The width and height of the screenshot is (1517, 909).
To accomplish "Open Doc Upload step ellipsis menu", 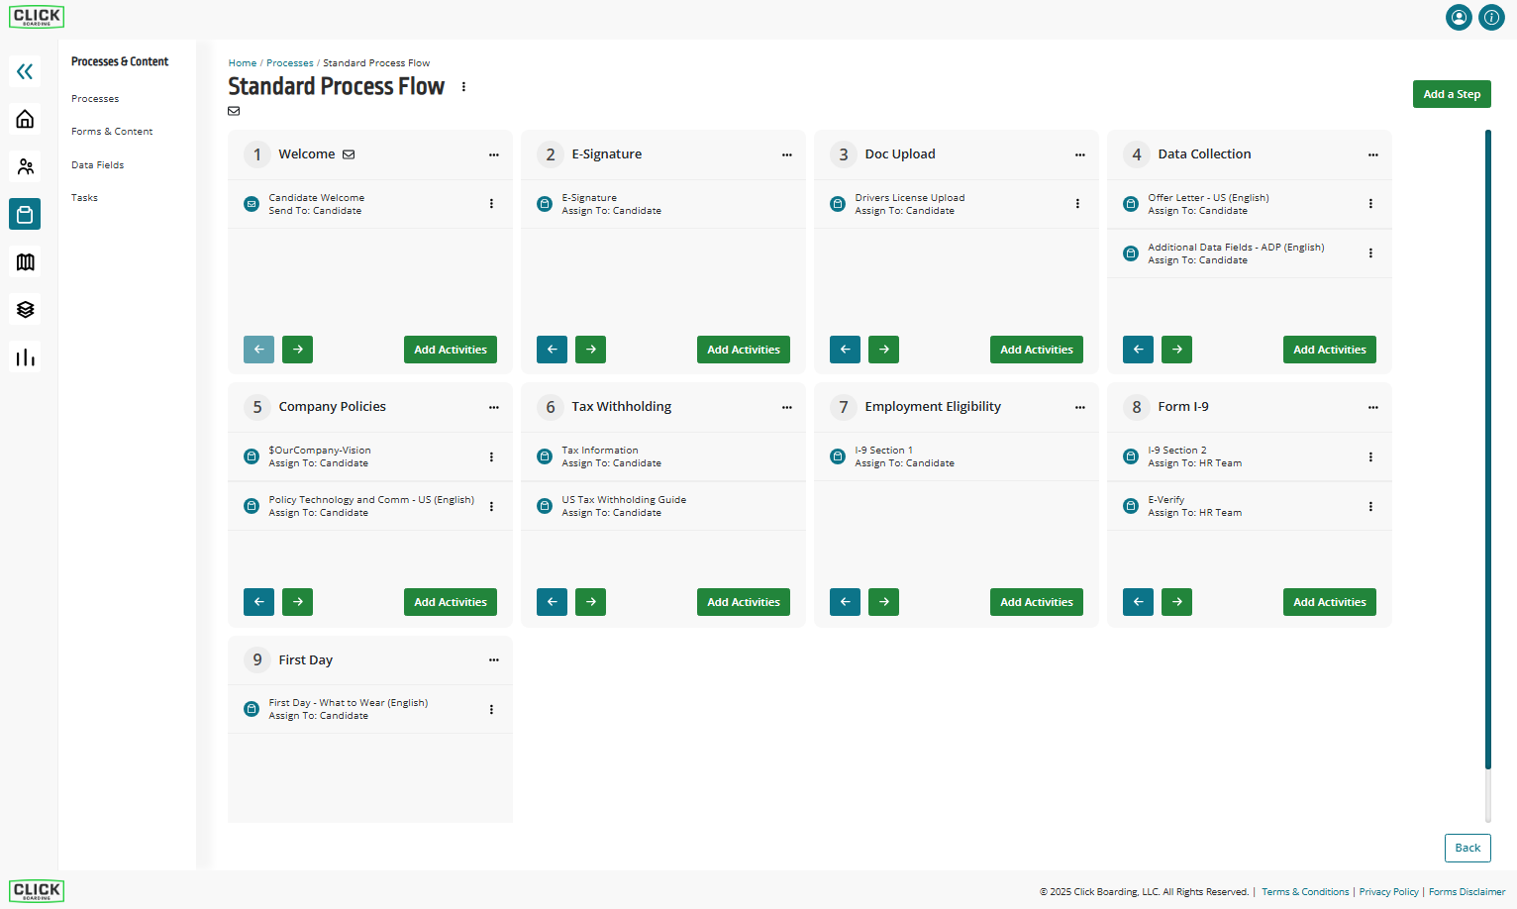I will (1079, 154).
